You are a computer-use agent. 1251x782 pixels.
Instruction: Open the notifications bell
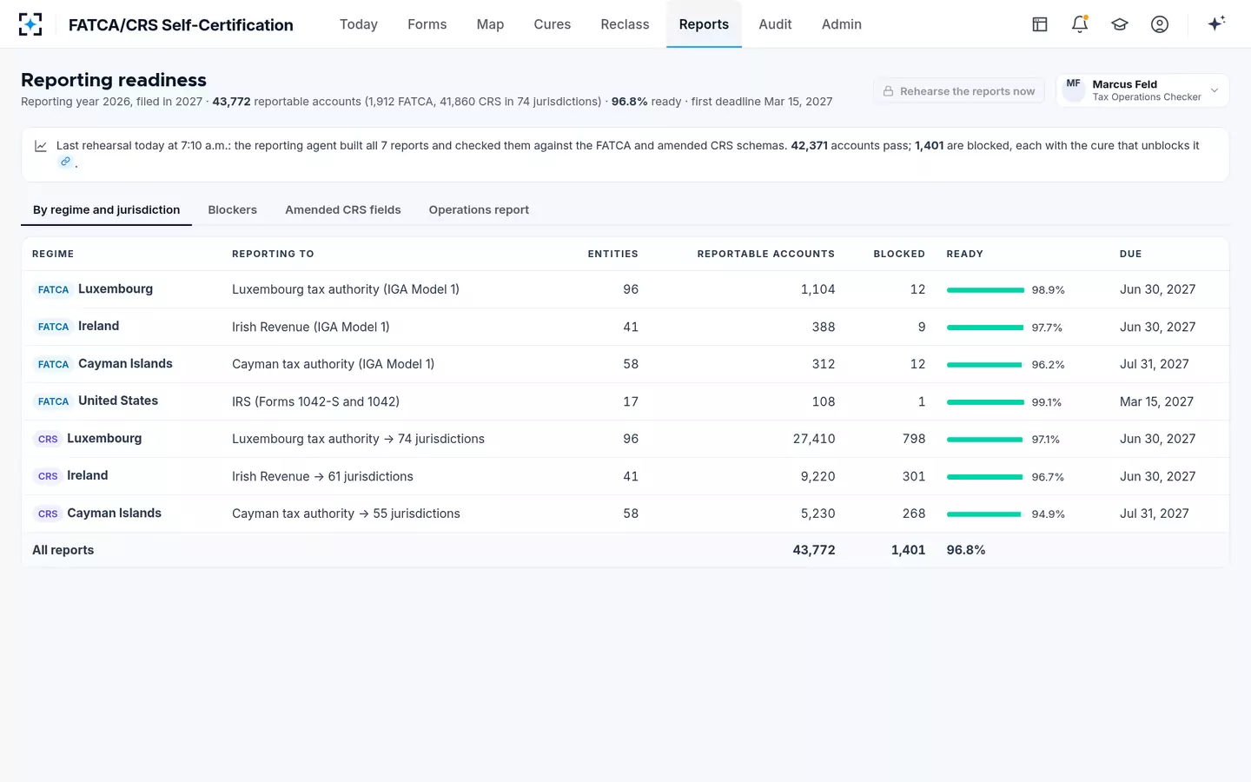1080,24
